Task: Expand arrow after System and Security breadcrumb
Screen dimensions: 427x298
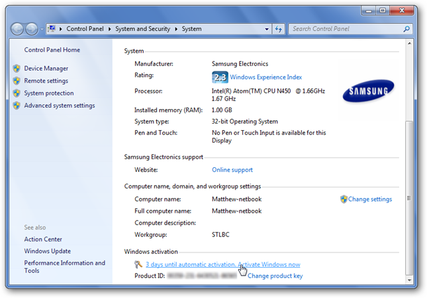Action: point(176,29)
